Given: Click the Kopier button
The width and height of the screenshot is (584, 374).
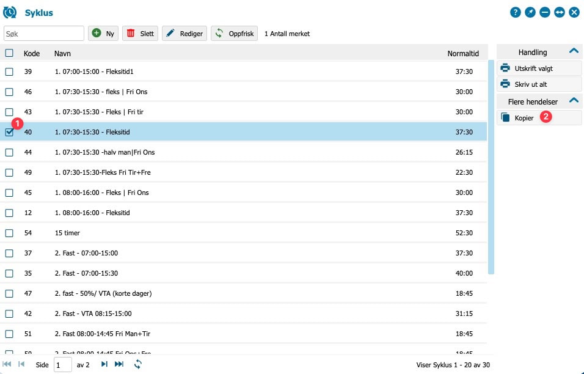Looking at the screenshot, I should tap(539, 118).
